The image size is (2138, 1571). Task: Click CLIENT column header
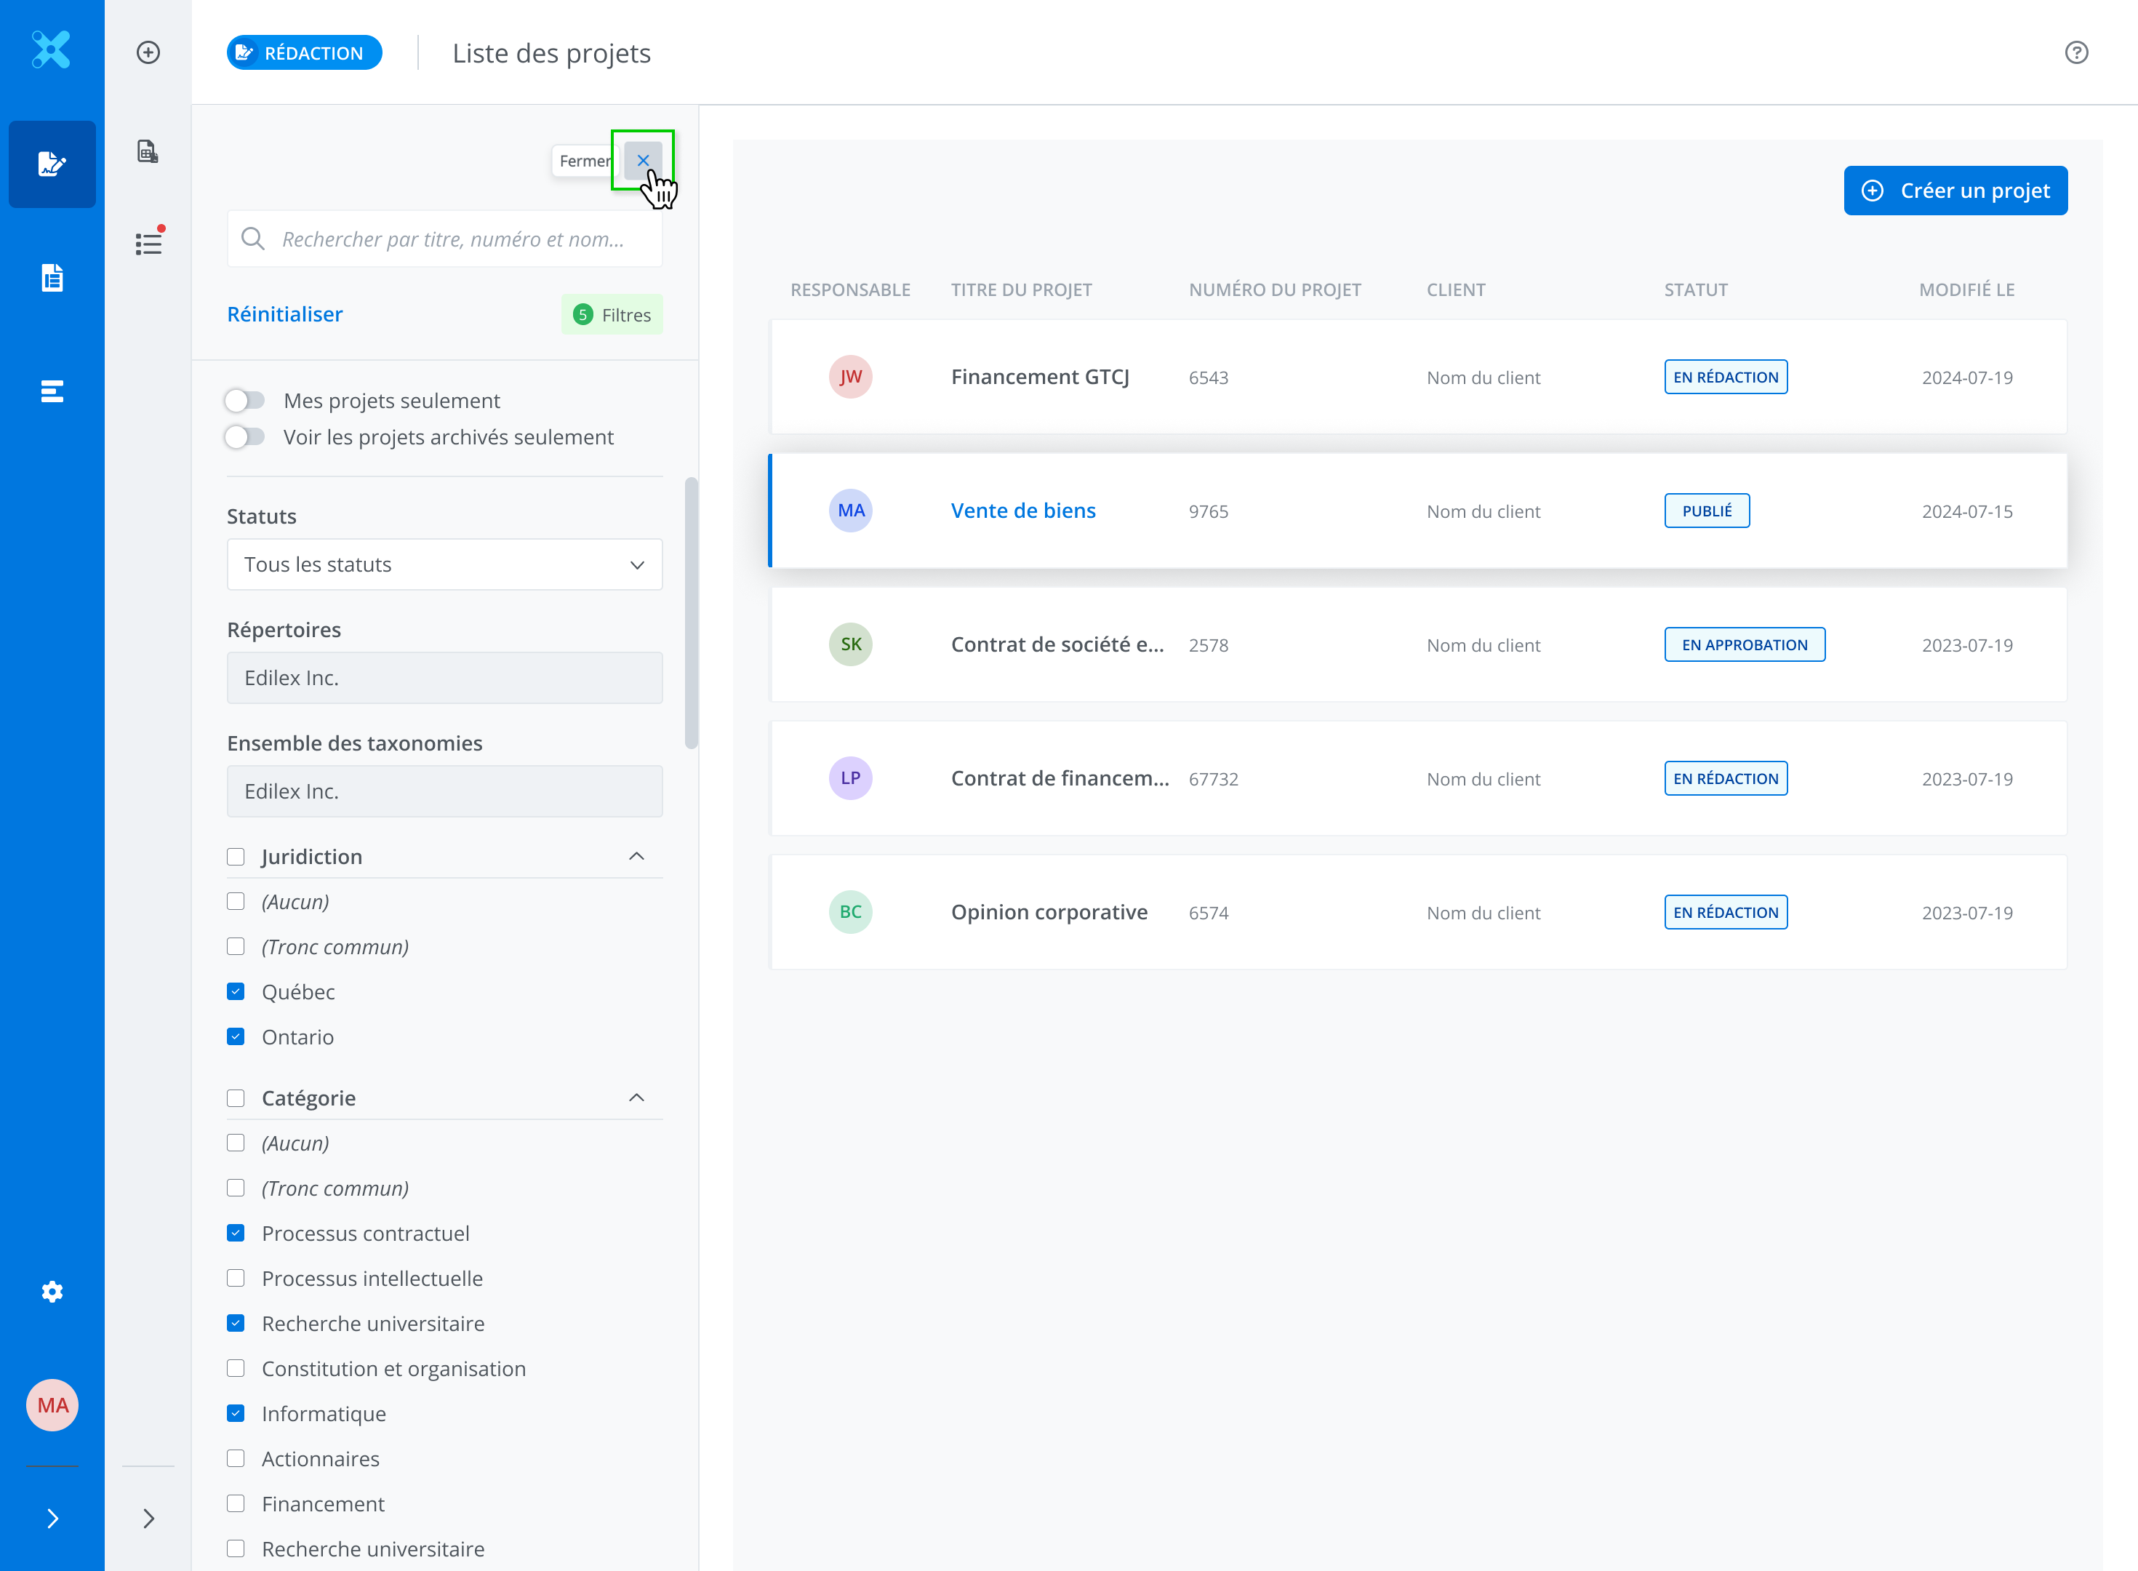1455,290
